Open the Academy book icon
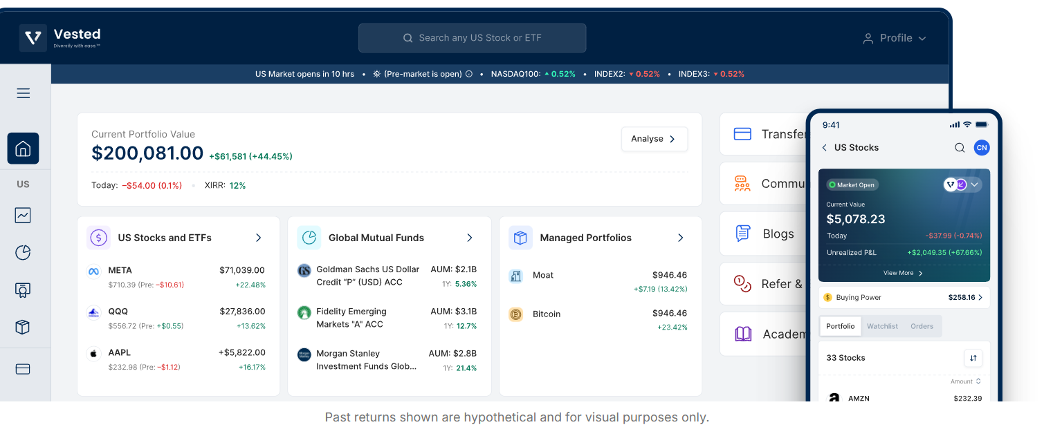Viewport: 1053px width, 427px height. pyautogui.click(x=743, y=334)
